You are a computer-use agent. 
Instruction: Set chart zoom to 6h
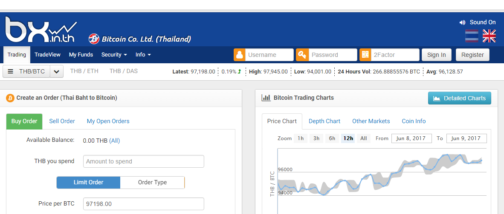pyautogui.click(x=332, y=138)
